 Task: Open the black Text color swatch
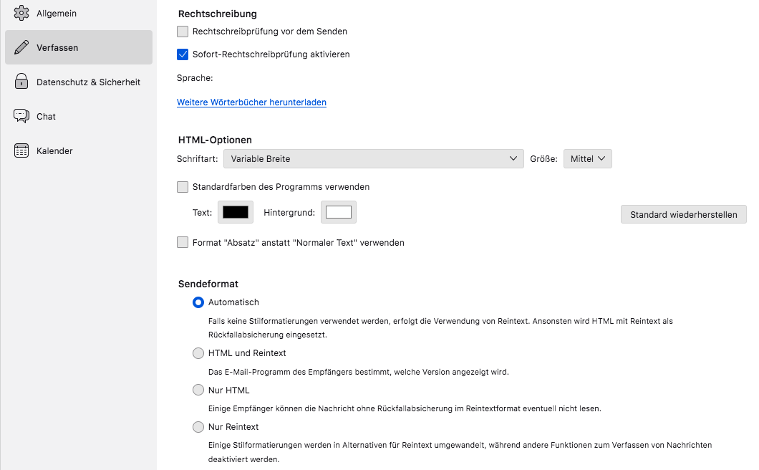pyautogui.click(x=236, y=212)
